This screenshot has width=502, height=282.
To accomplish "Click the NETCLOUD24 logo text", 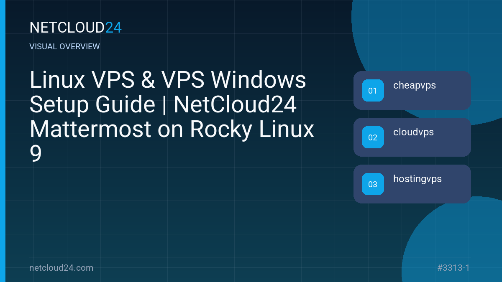I will [x=76, y=28].
